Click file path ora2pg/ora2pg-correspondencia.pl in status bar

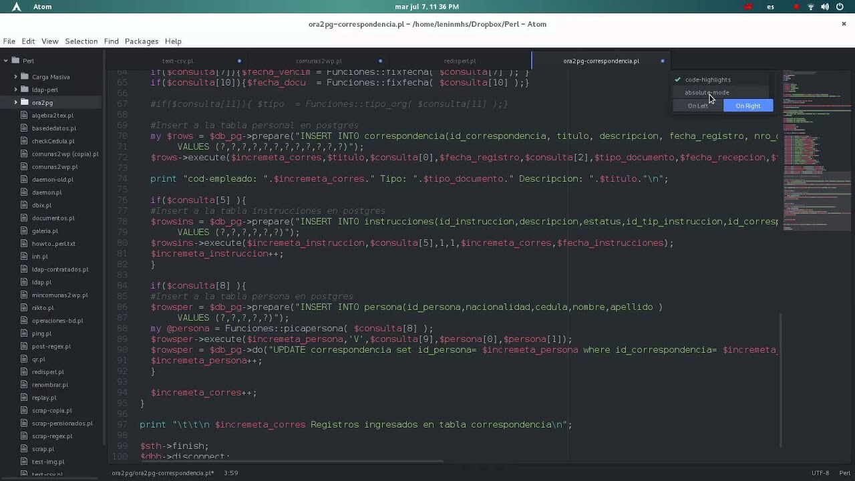[x=162, y=473]
